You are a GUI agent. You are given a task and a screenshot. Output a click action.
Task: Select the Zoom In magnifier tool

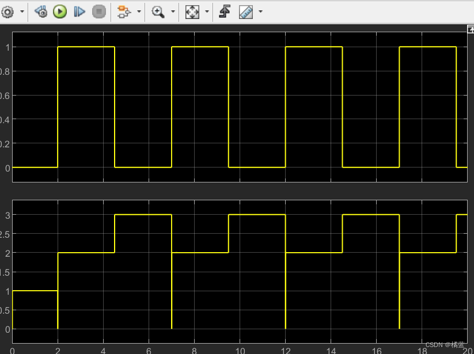157,12
